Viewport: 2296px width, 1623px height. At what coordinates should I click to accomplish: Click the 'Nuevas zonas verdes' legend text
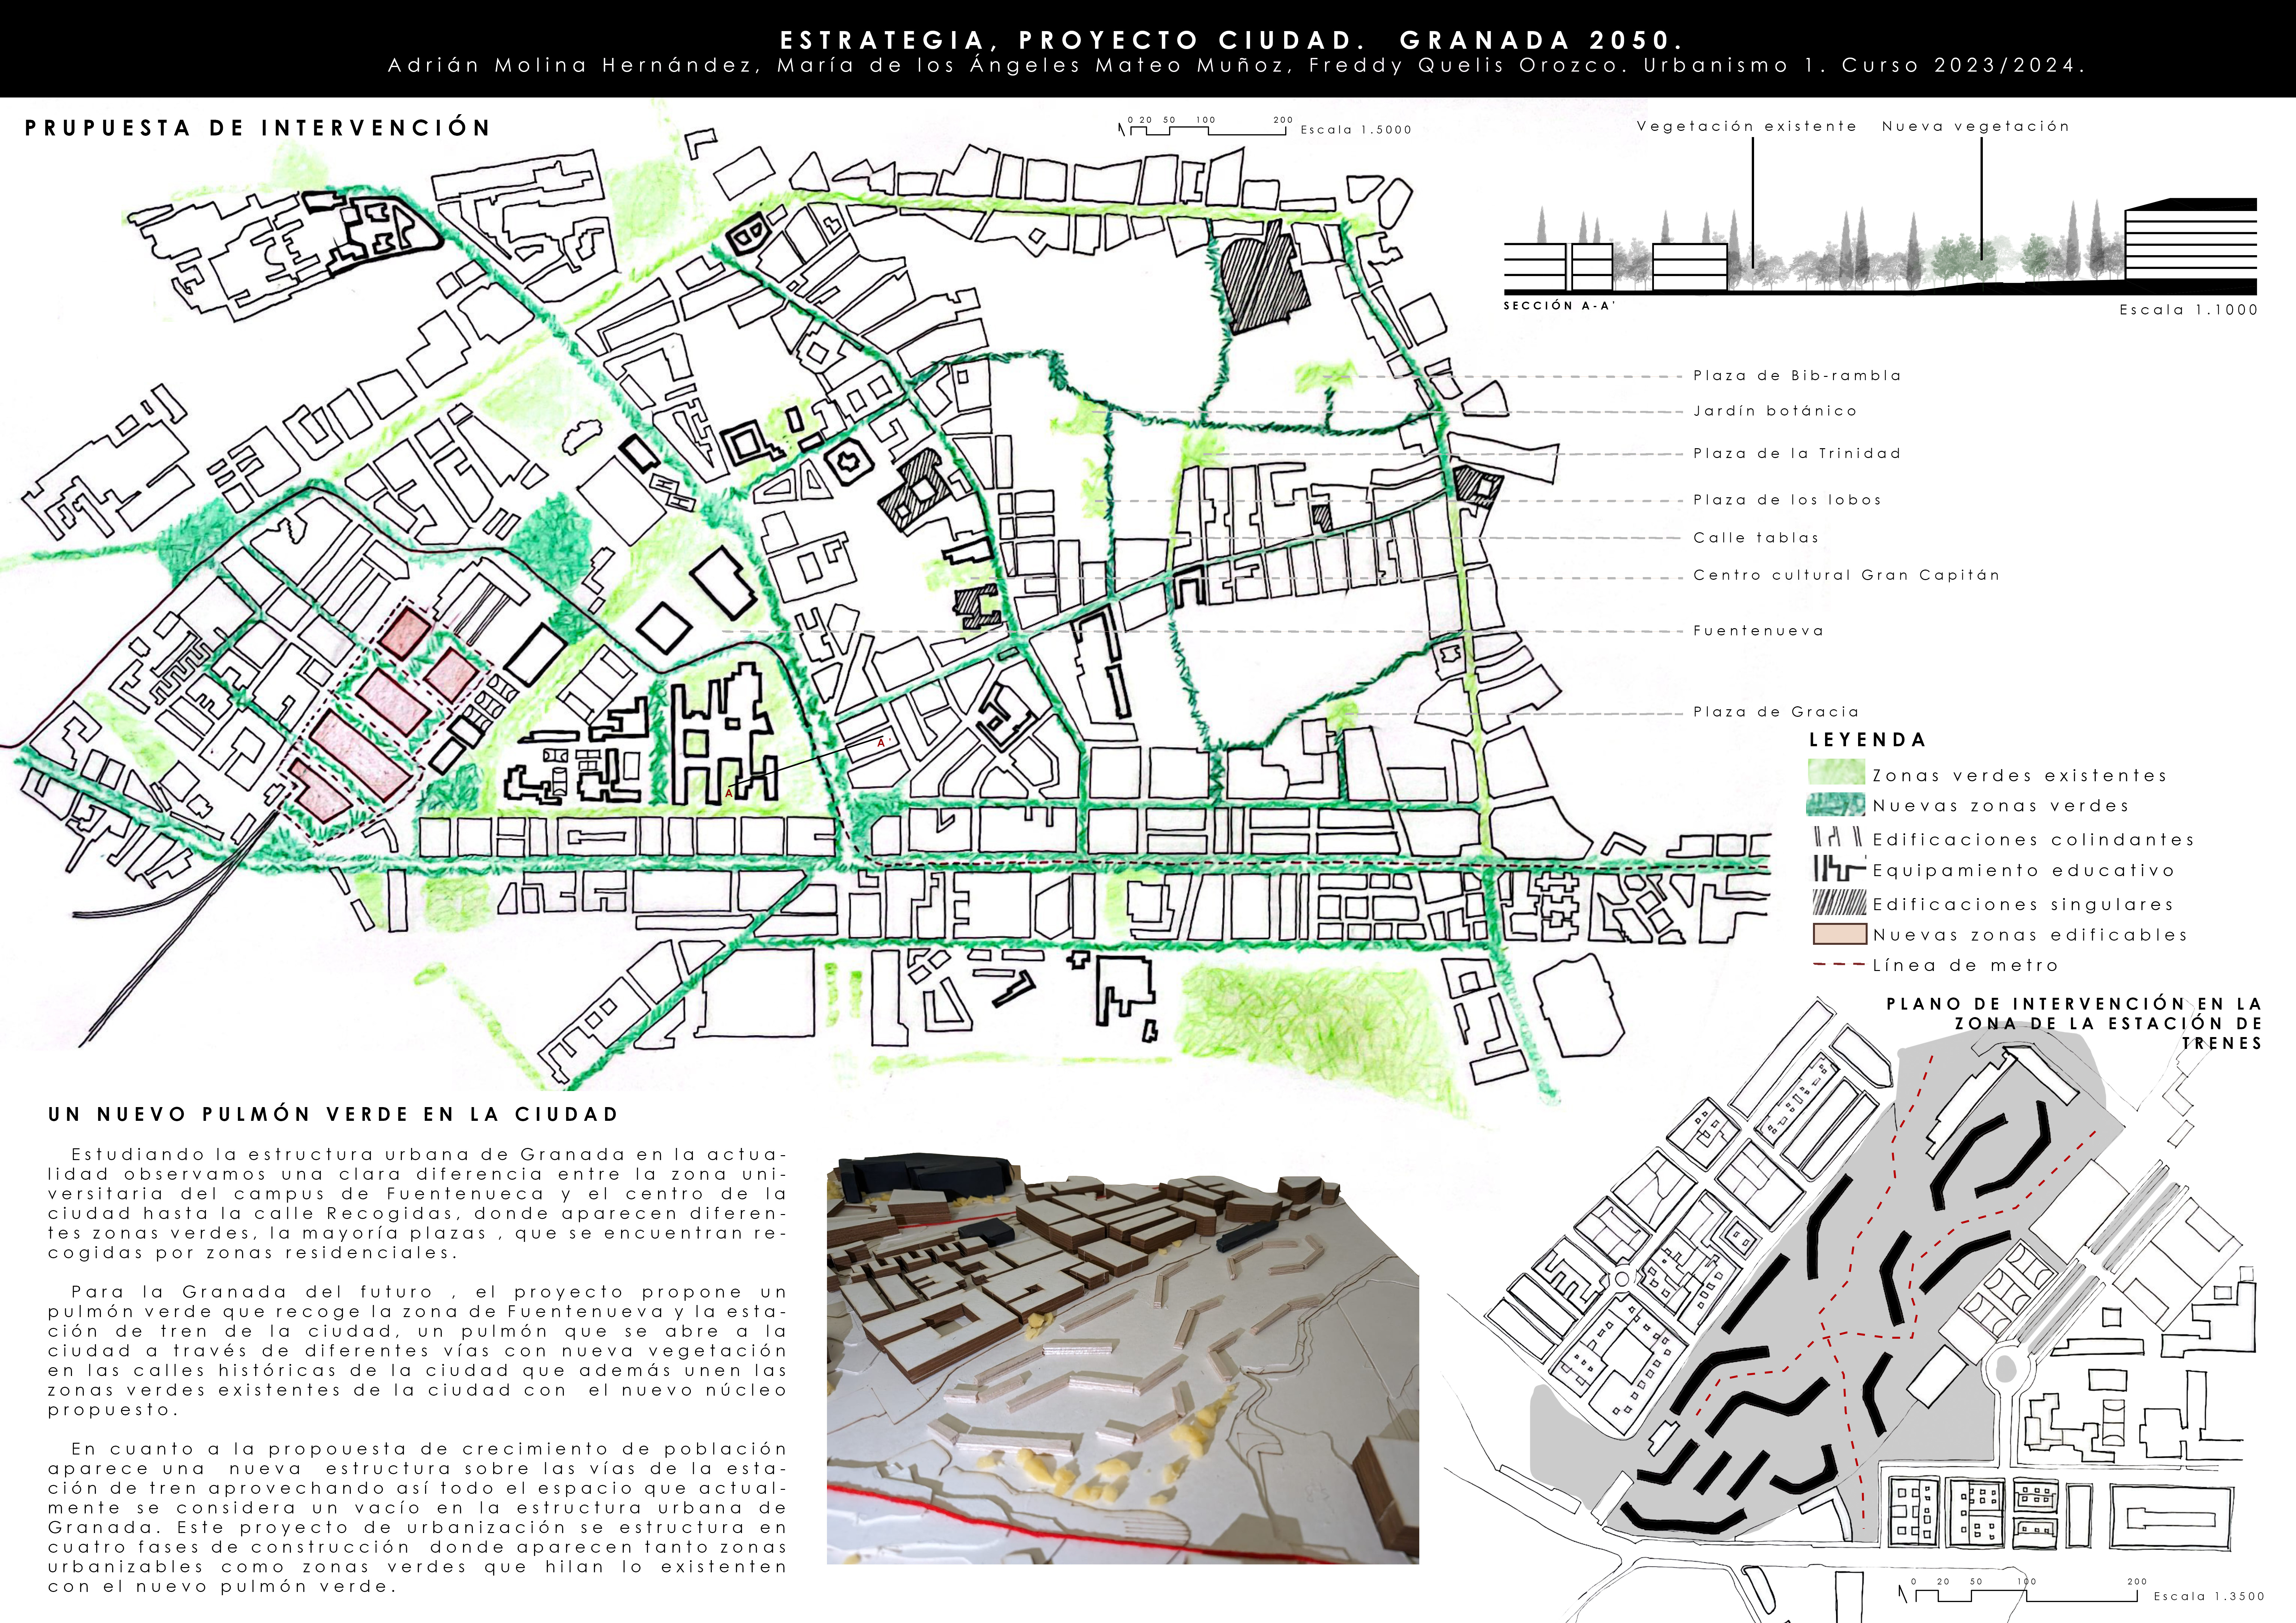tap(2001, 806)
